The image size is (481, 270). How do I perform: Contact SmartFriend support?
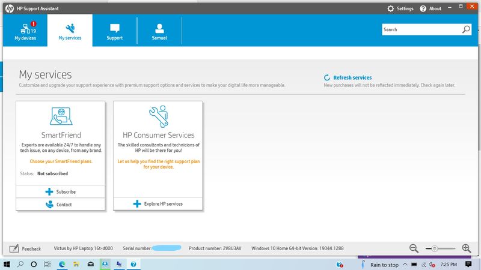(61, 205)
